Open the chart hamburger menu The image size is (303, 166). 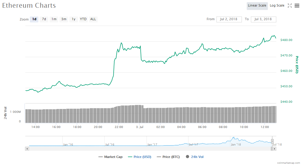click(x=297, y=6)
